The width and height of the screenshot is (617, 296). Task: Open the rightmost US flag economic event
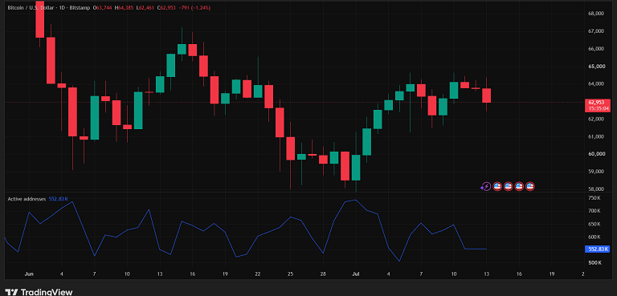tap(530, 186)
